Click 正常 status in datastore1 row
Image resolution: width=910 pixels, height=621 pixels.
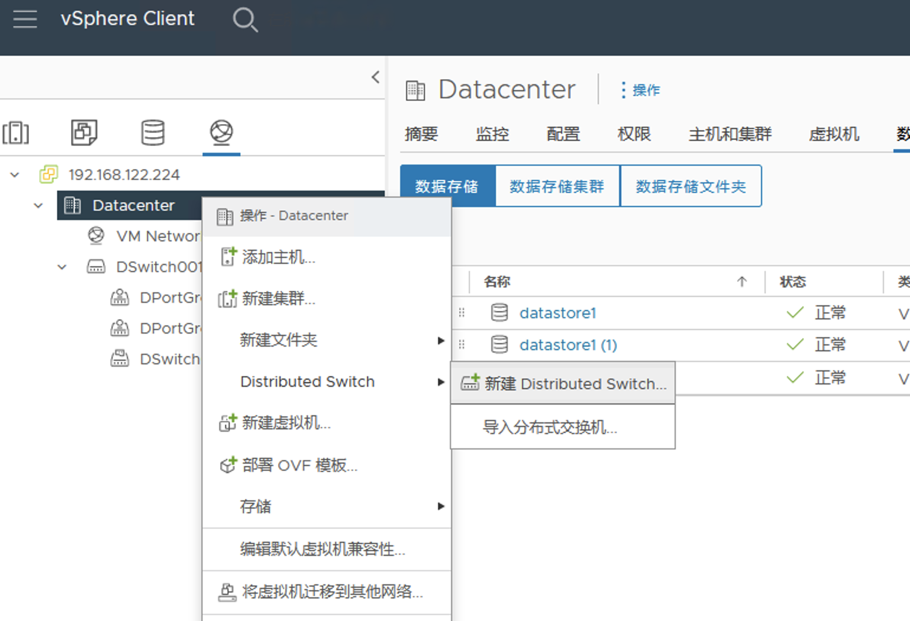pyautogui.click(x=830, y=312)
